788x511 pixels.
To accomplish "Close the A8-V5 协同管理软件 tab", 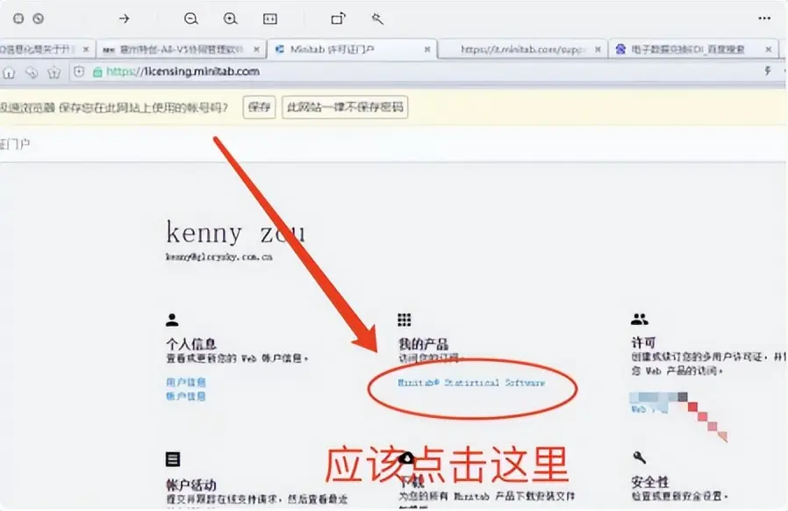I will click(256, 49).
